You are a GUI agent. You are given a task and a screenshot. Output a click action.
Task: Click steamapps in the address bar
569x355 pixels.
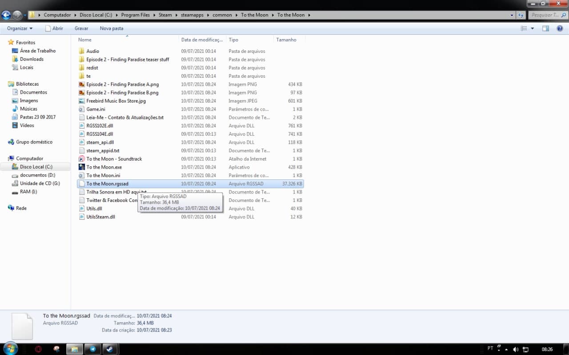[192, 15]
